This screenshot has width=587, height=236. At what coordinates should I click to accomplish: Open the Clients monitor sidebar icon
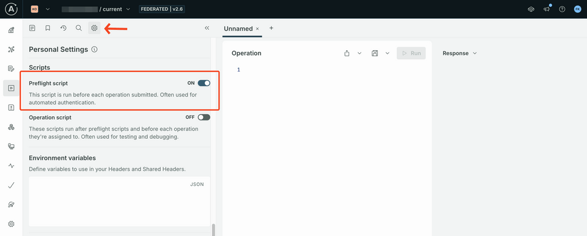(11, 147)
